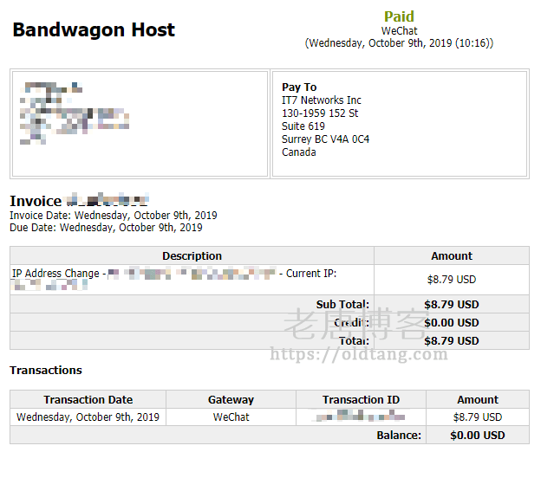Click the IP Address Change line item
This screenshot has width=541, height=478.
point(56,274)
